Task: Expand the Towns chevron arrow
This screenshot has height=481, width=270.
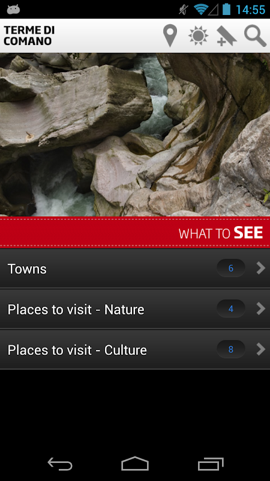Action: [x=260, y=268]
